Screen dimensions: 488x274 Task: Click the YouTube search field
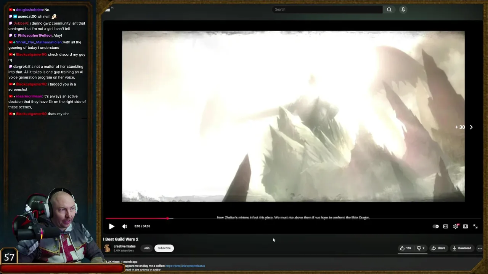(x=327, y=10)
